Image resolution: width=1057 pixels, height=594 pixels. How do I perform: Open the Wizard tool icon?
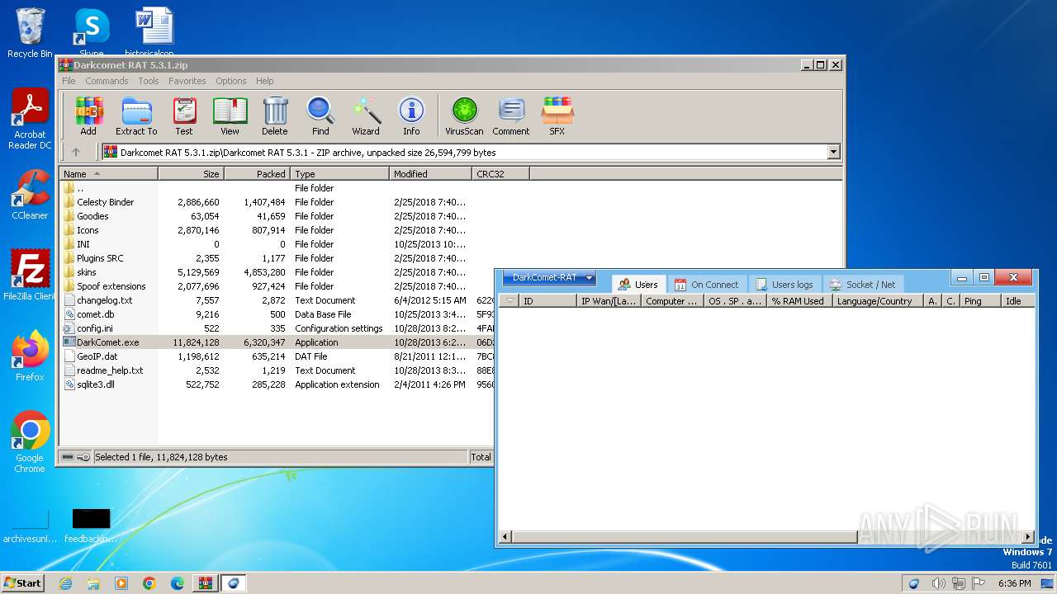(x=366, y=116)
